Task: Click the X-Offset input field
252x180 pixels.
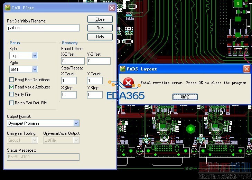Action: [73, 61]
